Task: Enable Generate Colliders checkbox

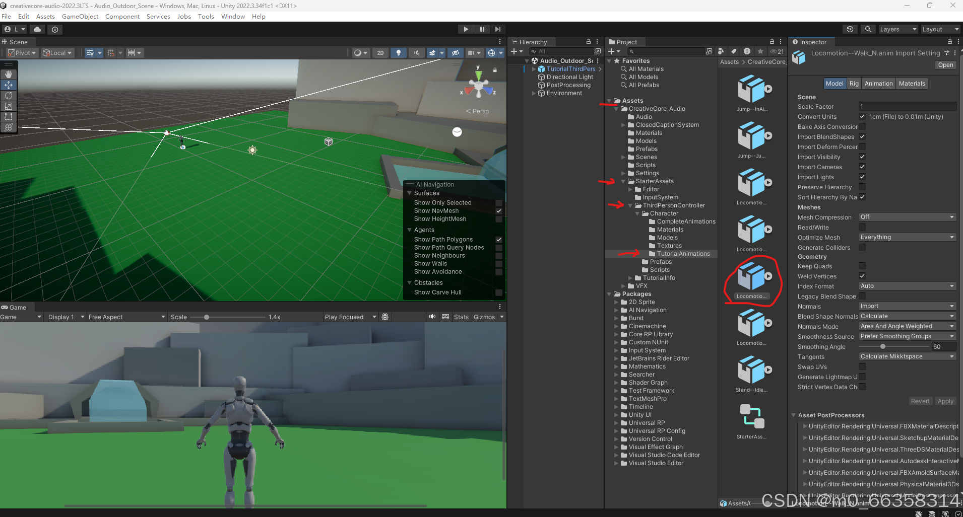Action: tap(862, 248)
